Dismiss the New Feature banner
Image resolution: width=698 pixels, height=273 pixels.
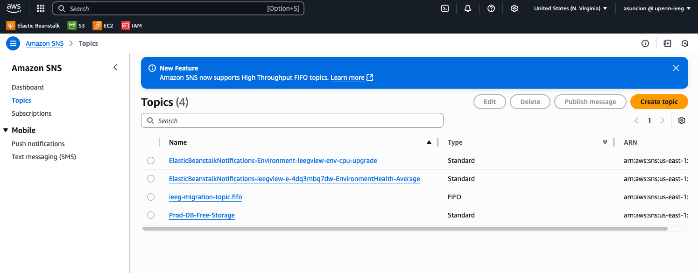point(676,68)
